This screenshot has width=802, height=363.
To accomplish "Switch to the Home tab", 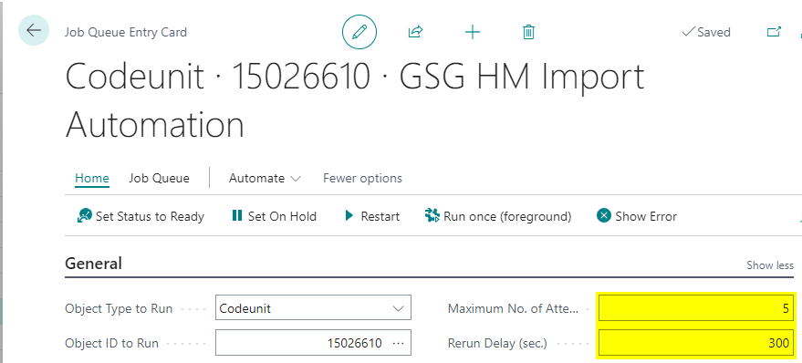I will pyautogui.click(x=92, y=179).
